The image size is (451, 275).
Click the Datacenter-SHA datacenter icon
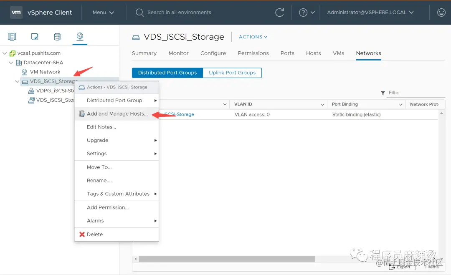[x=19, y=63]
